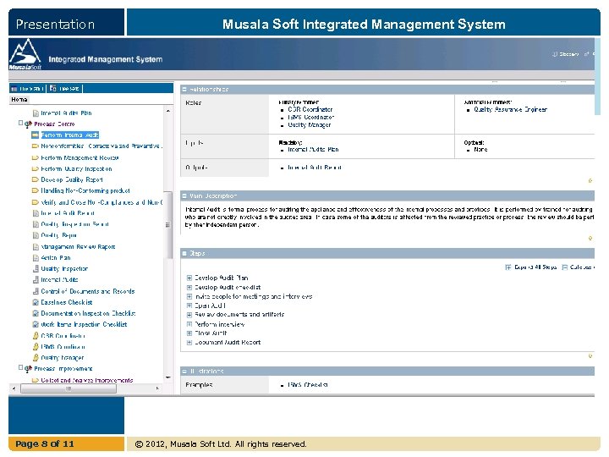Collapse the Steps section header
This screenshot has height=457, width=609.
tap(185, 253)
